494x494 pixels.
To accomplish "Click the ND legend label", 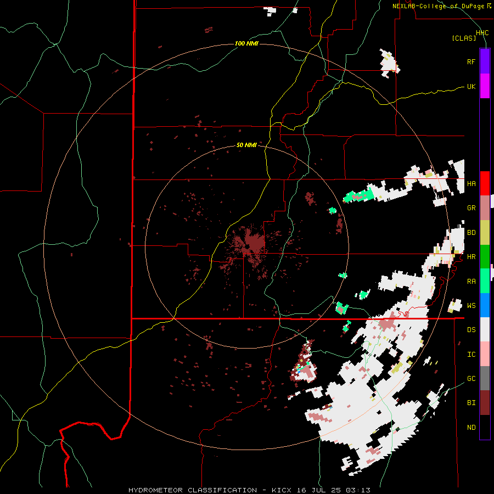I will (x=471, y=428).
